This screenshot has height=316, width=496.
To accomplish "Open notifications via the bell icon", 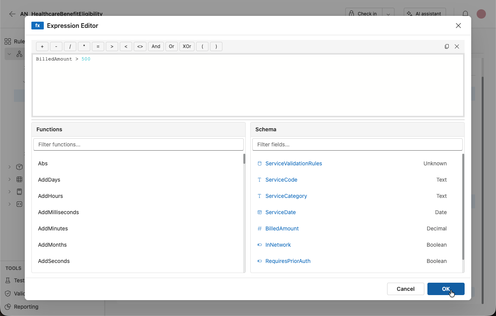I will [465, 14].
